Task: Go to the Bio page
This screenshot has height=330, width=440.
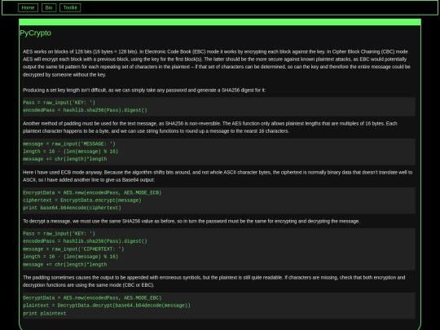Action: [49, 7]
